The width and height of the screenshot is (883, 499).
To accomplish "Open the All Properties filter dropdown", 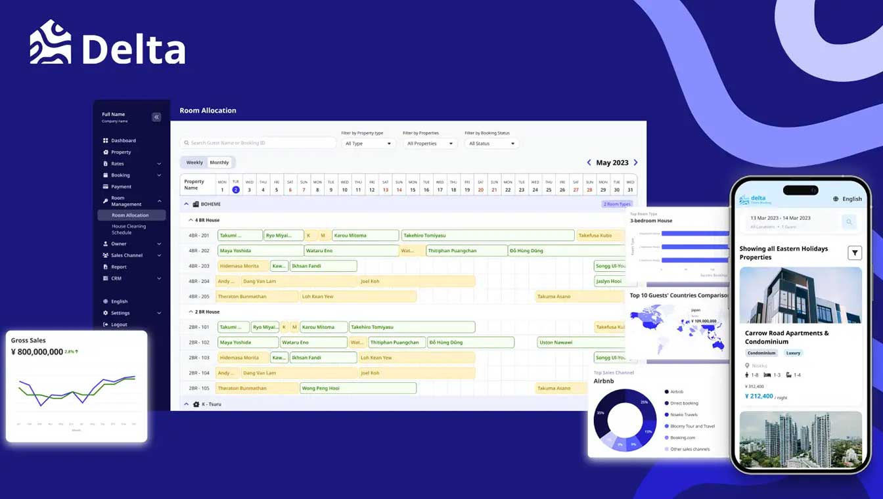I will coord(430,143).
